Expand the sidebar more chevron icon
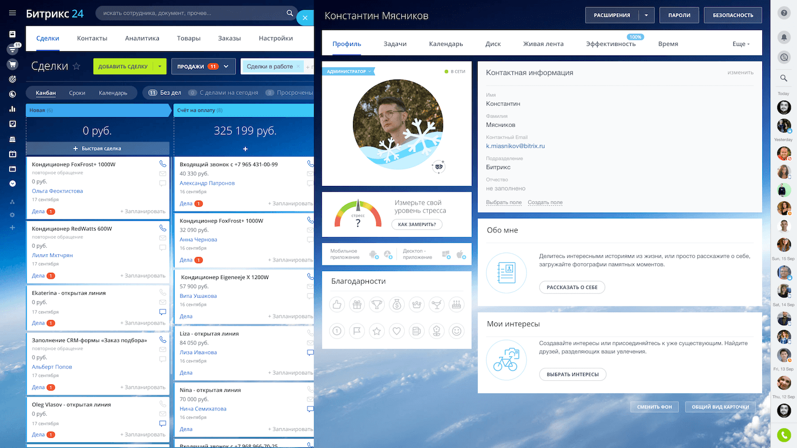This screenshot has height=448, width=797. (x=13, y=184)
